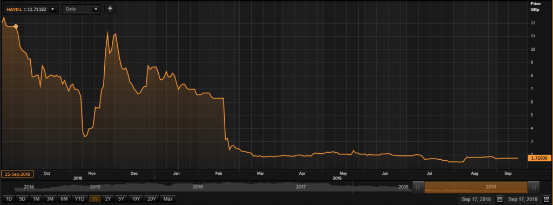Select the YTD range button

[80, 199]
